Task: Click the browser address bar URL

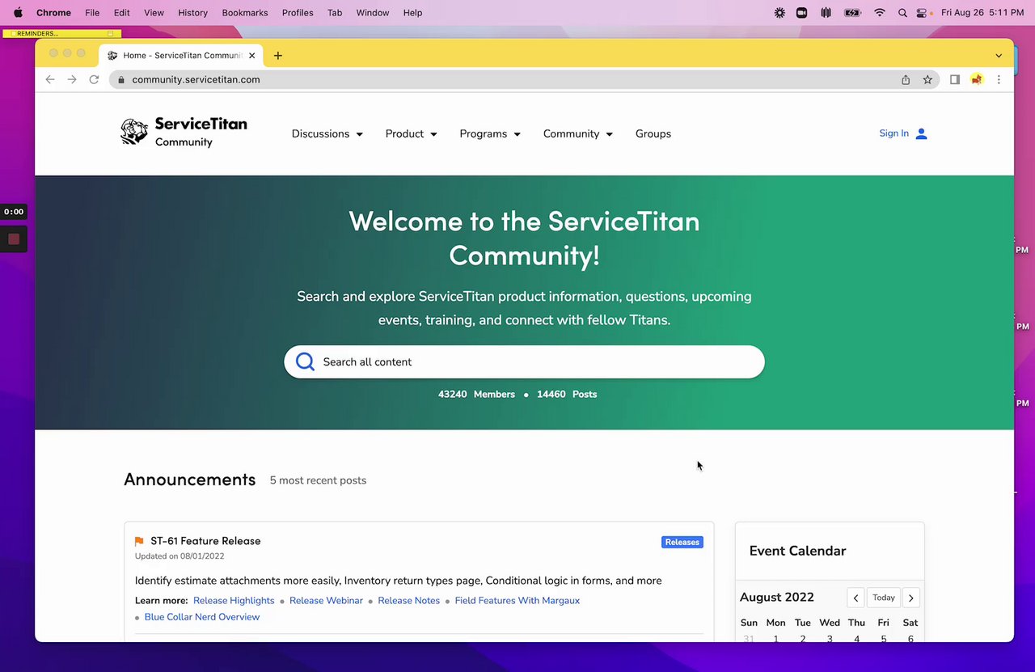Action: pos(196,79)
